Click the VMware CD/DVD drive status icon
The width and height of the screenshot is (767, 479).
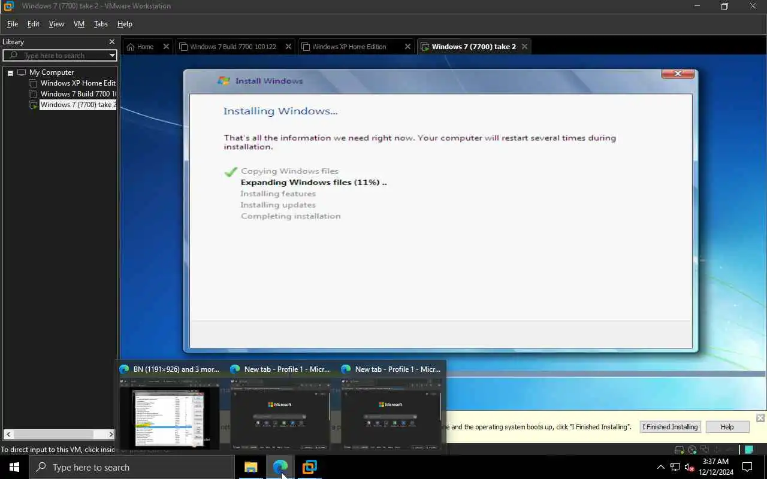click(692, 450)
